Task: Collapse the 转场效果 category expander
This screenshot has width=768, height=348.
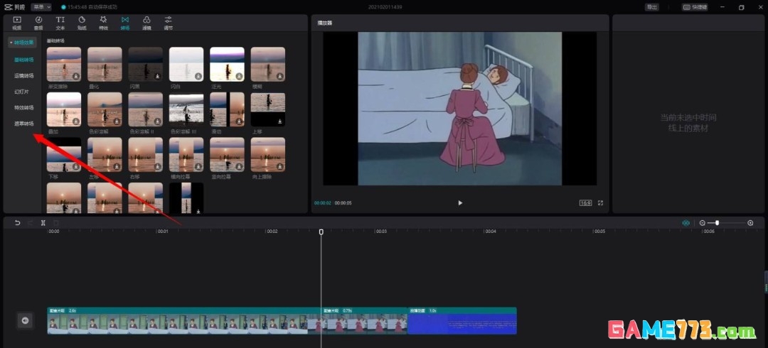Action: (x=22, y=43)
